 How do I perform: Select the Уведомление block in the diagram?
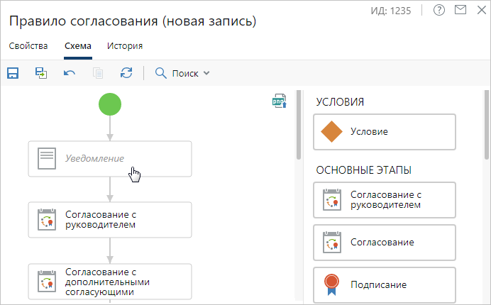[110, 158]
